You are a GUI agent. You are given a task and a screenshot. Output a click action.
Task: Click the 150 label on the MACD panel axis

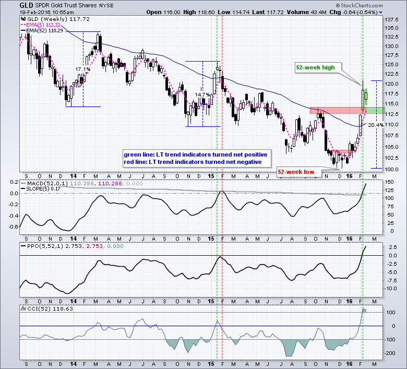pos(390,182)
